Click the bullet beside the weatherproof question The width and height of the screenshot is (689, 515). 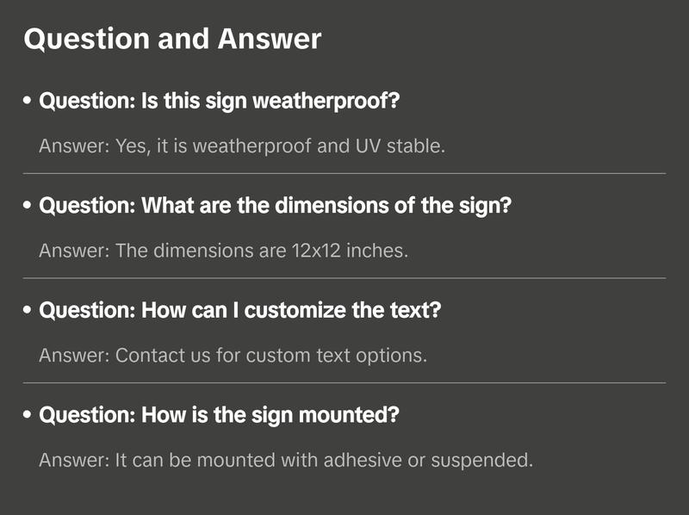(x=28, y=102)
